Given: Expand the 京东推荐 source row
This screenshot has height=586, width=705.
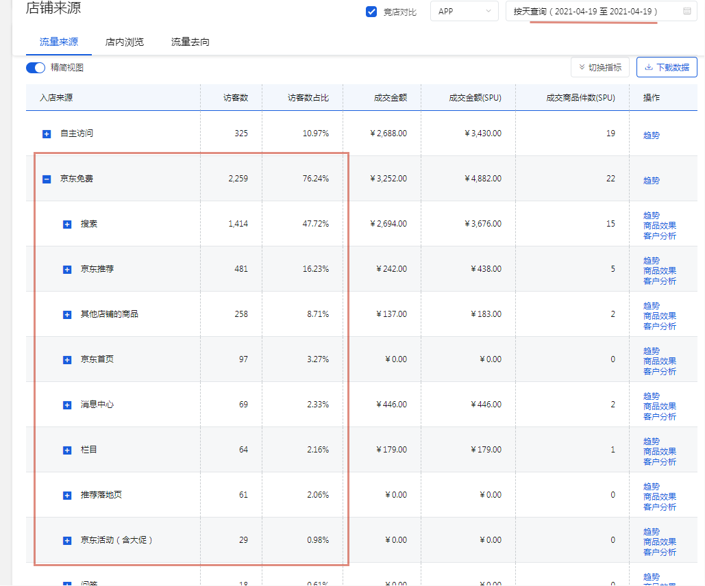Looking at the screenshot, I should [x=67, y=270].
